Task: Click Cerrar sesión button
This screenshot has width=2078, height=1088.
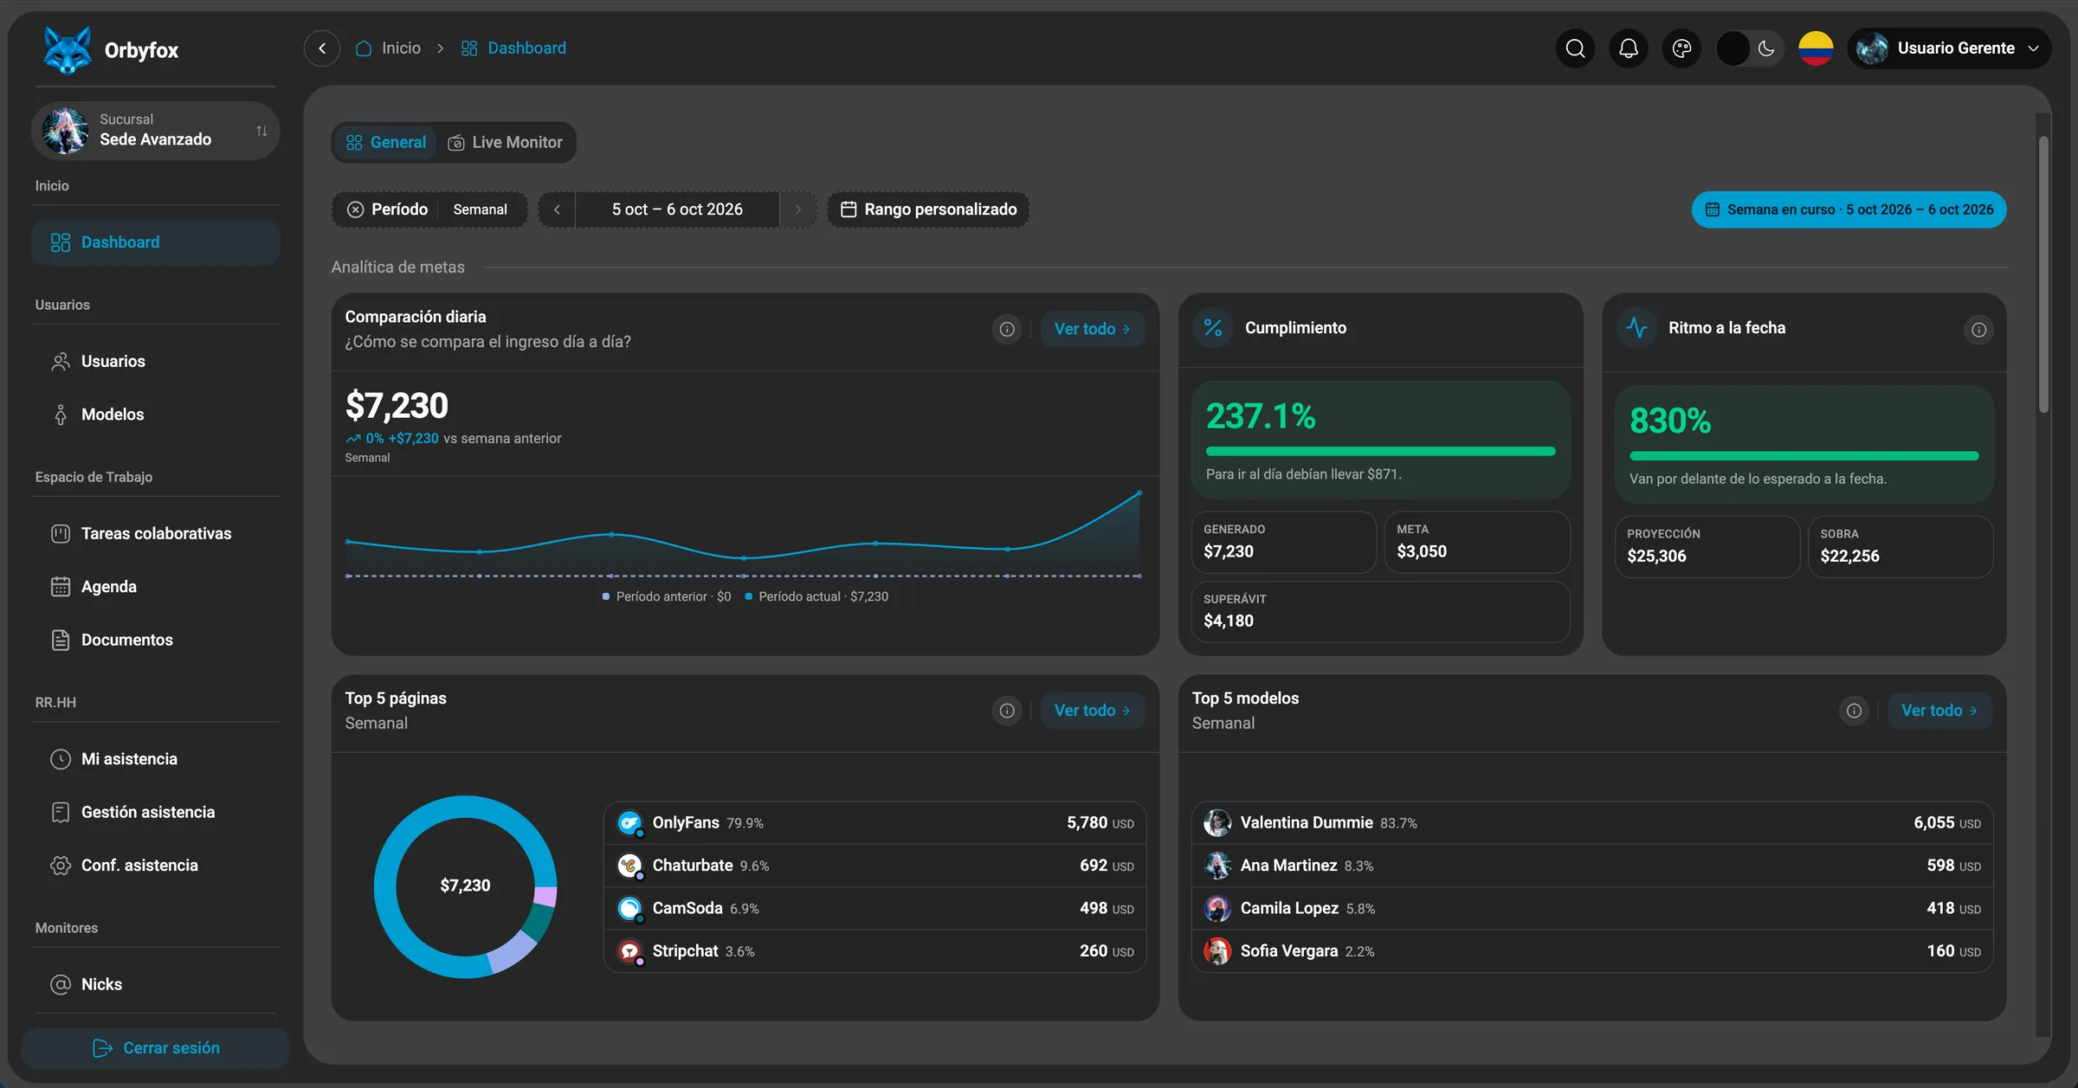Action: [x=156, y=1048]
